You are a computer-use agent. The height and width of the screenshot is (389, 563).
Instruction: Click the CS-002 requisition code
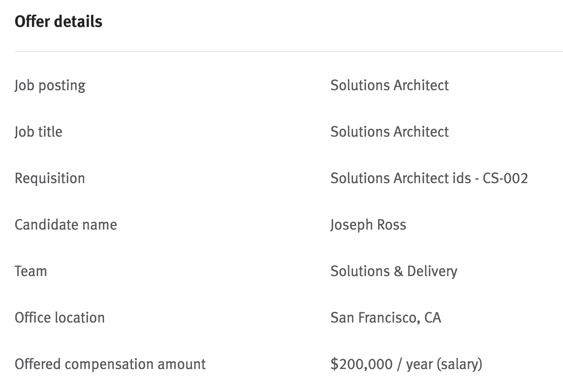click(x=505, y=178)
